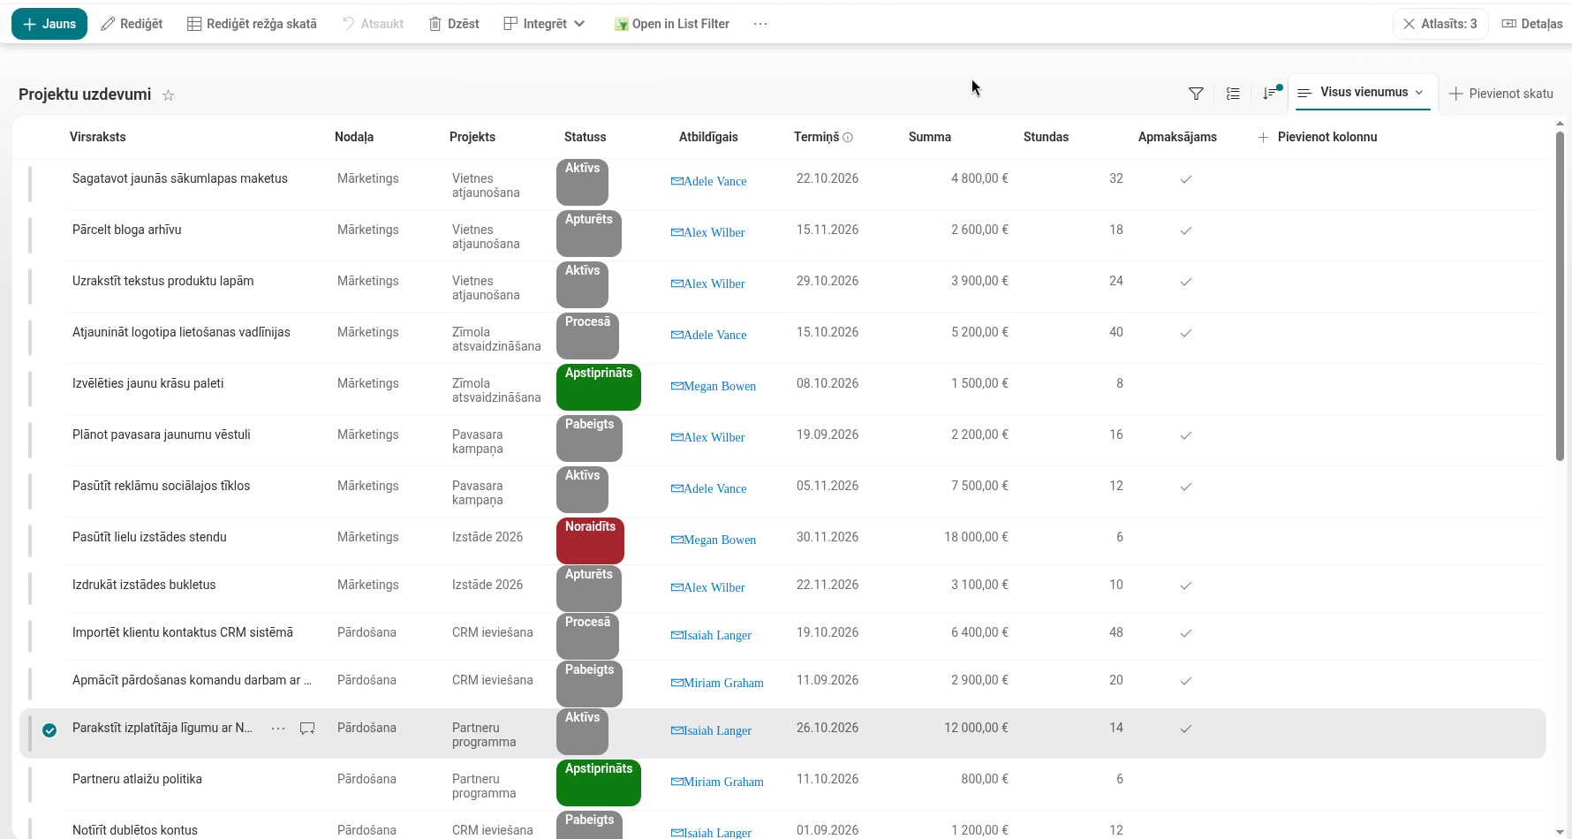Click Apmaksājams checkmark for Pārcelt bloga arhīvu
This screenshot has width=1572, height=839.
(1186, 231)
